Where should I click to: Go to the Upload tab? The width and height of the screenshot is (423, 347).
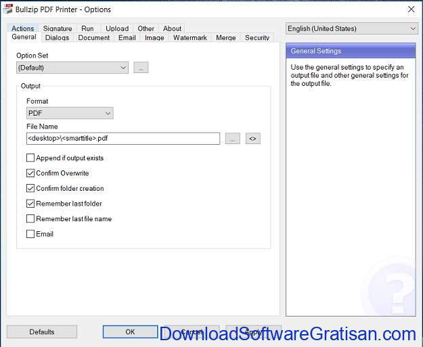pyautogui.click(x=117, y=28)
